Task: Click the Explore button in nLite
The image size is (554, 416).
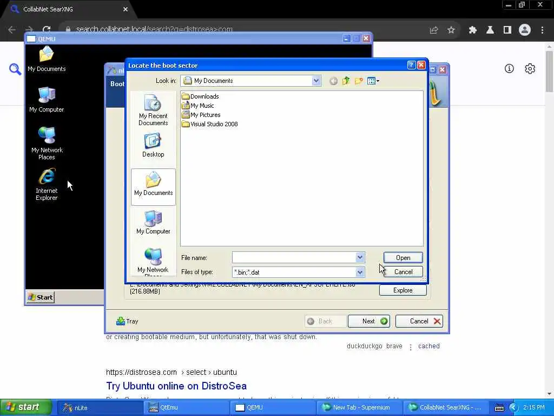Action: pyautogui.click(x=403, y=290)
